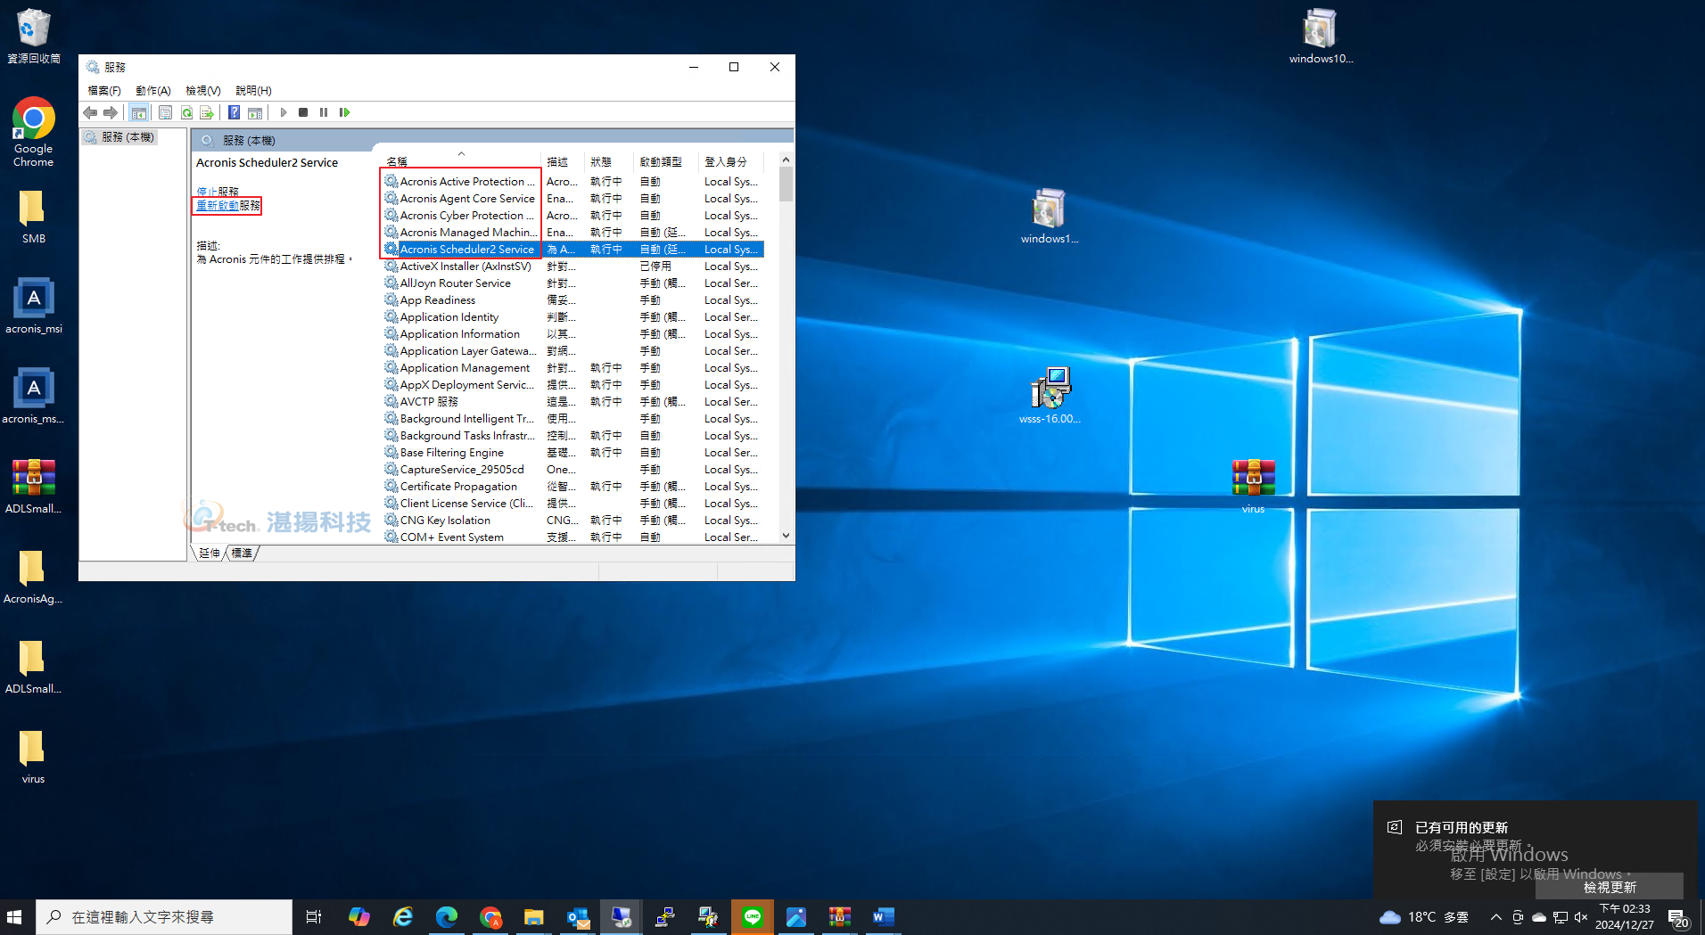Select Acronis Scheduler2 Service row
The width and height of the screenshot is (1705, 935).
pos(573,250)
